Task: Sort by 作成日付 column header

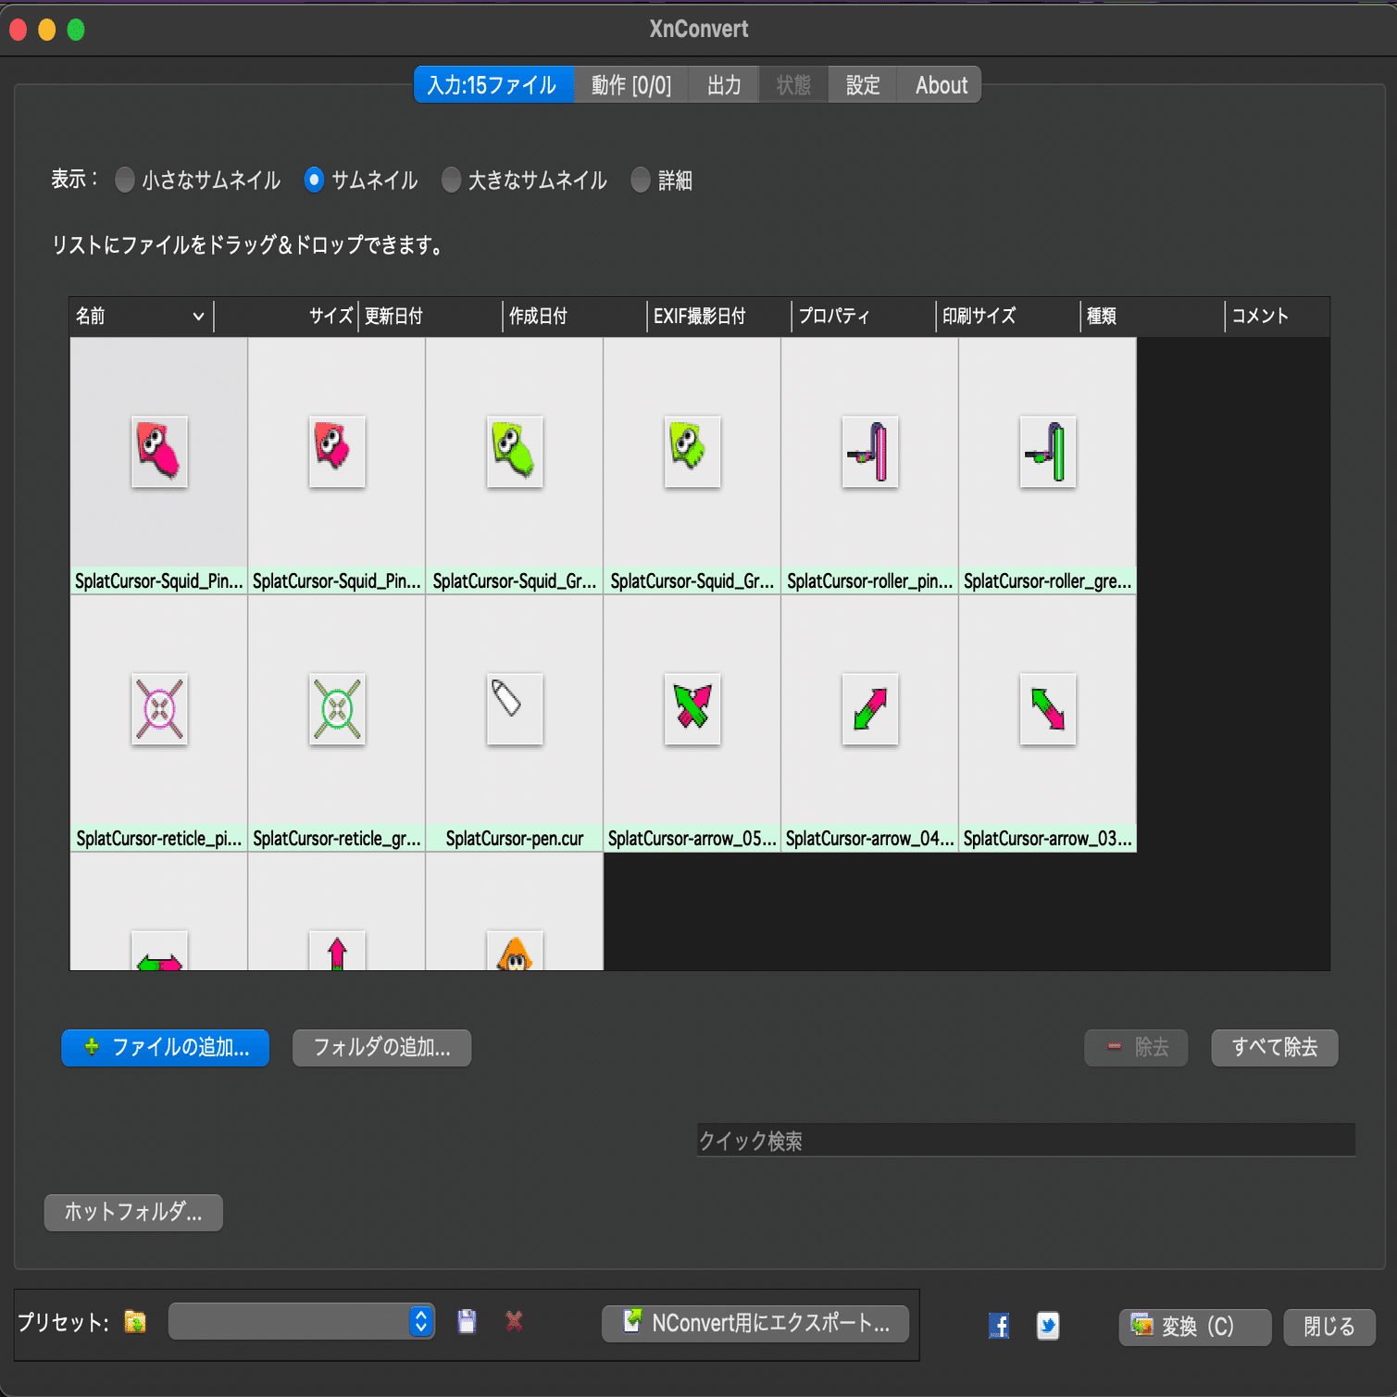Action: coord(575,317)
